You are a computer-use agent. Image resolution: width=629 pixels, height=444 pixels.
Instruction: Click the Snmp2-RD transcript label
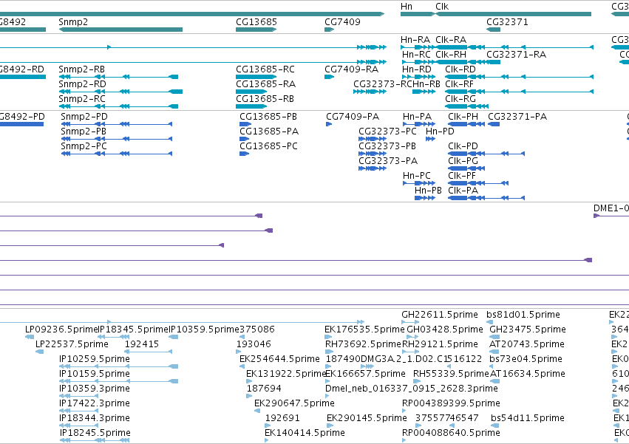click(82, 84)
